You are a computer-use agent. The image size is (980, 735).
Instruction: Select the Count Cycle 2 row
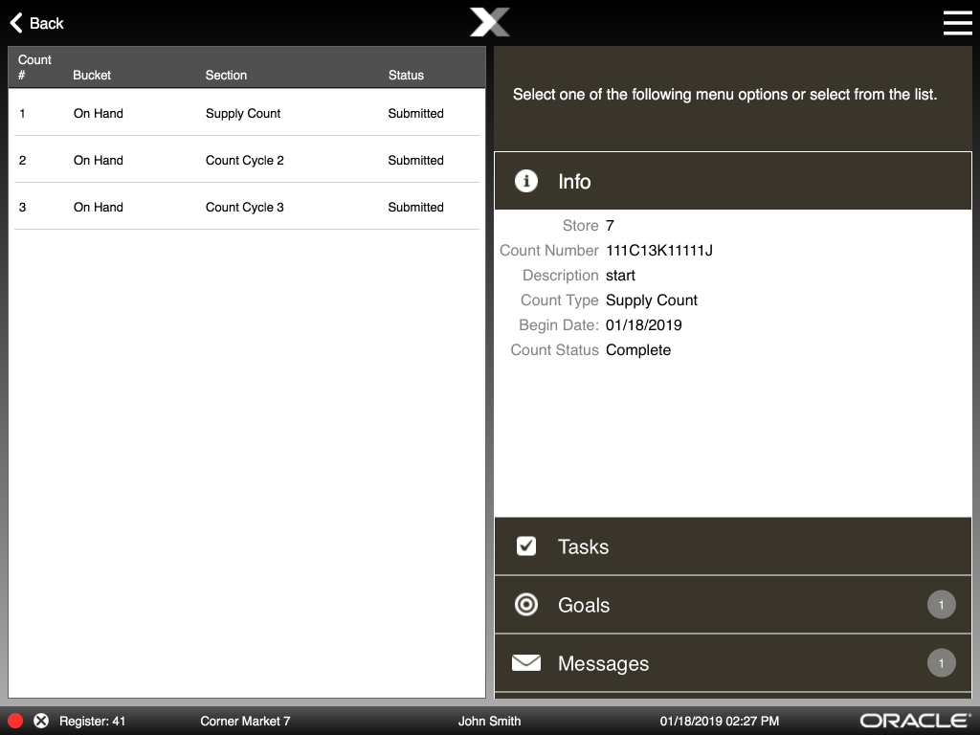[x=247, y=160]
